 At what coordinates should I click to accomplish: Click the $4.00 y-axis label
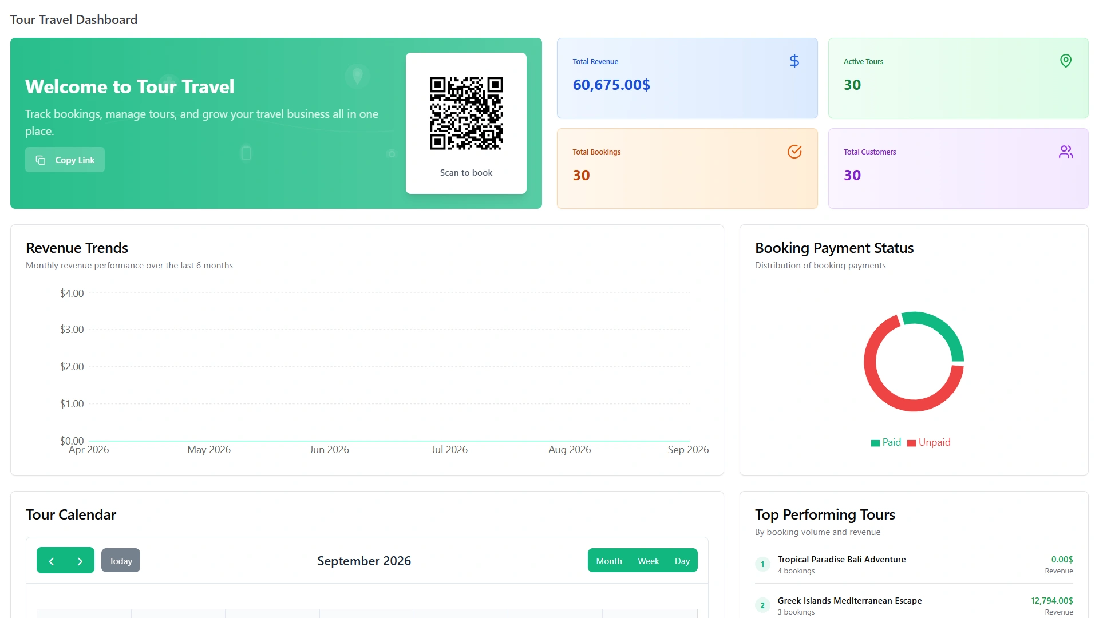(72, 293)
